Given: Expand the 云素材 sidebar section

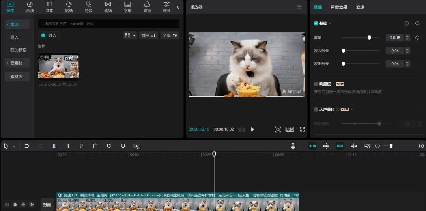Looking at the screenshot, I should click(x=17, y=63).
